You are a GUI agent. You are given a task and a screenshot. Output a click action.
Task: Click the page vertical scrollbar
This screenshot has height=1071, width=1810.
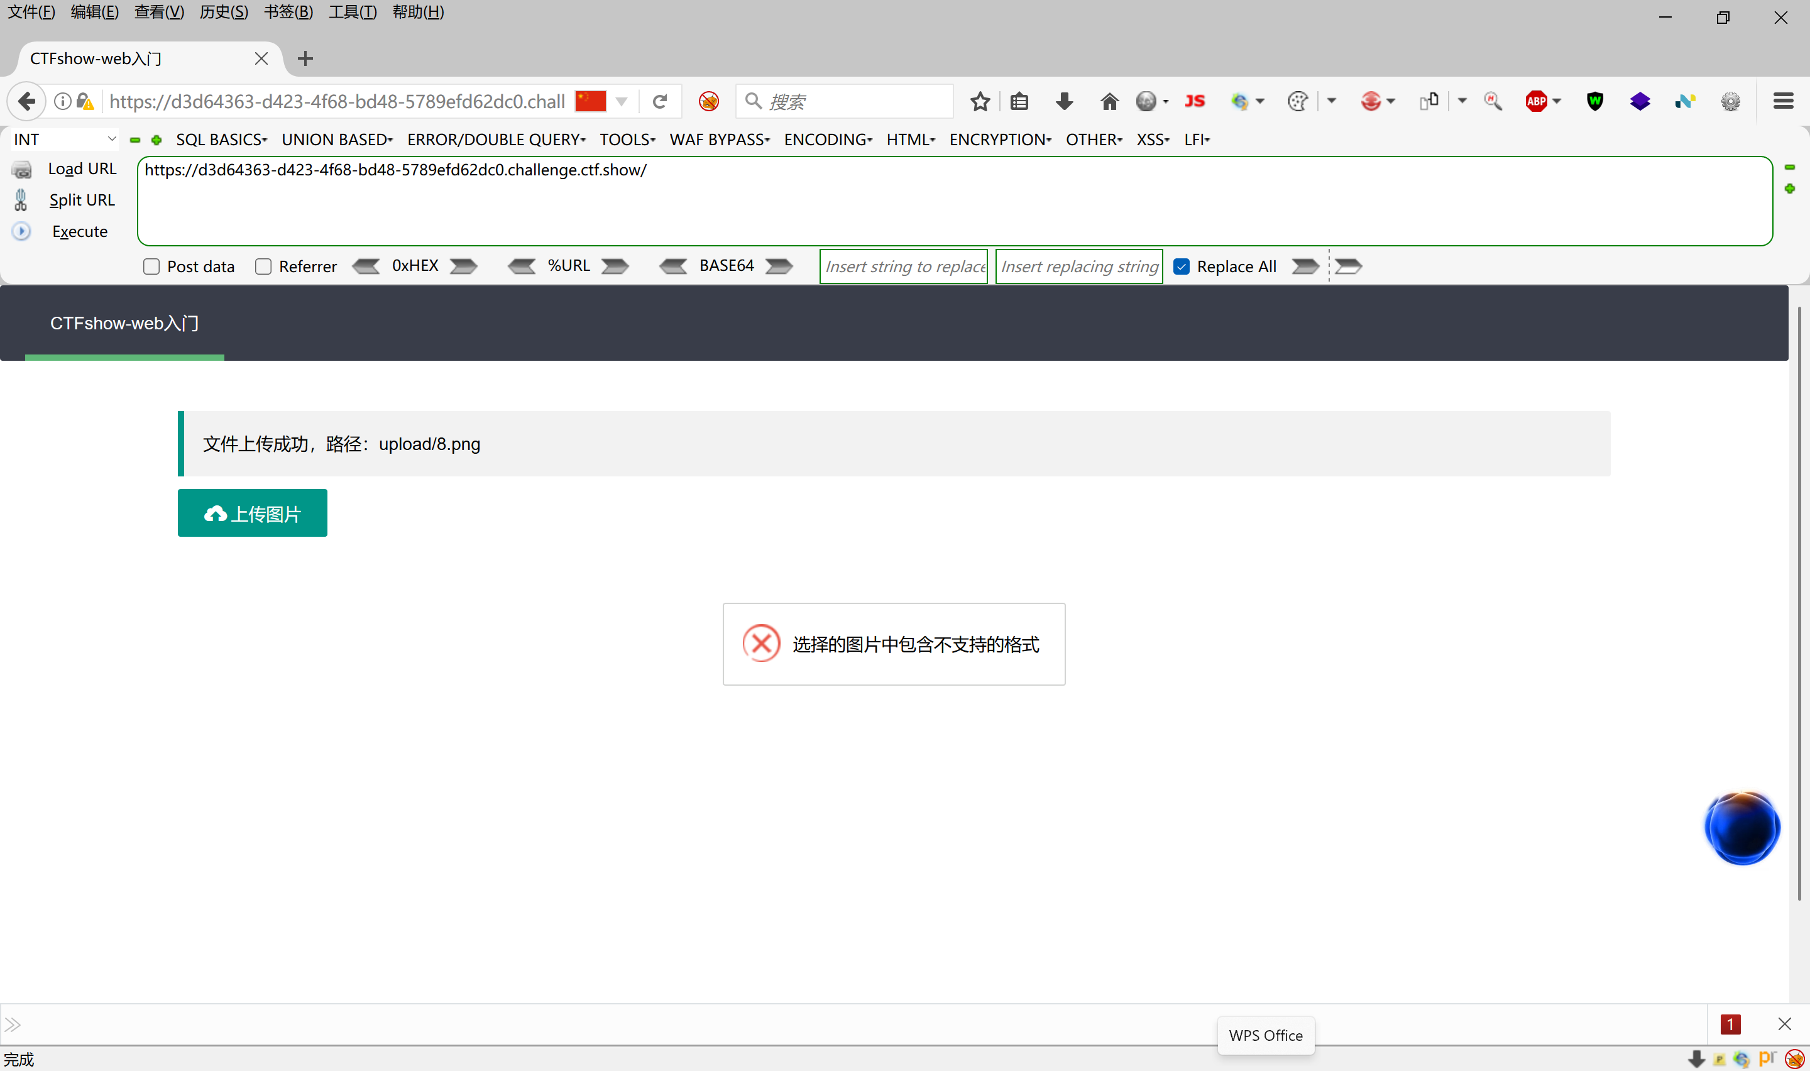(1799, 603)
